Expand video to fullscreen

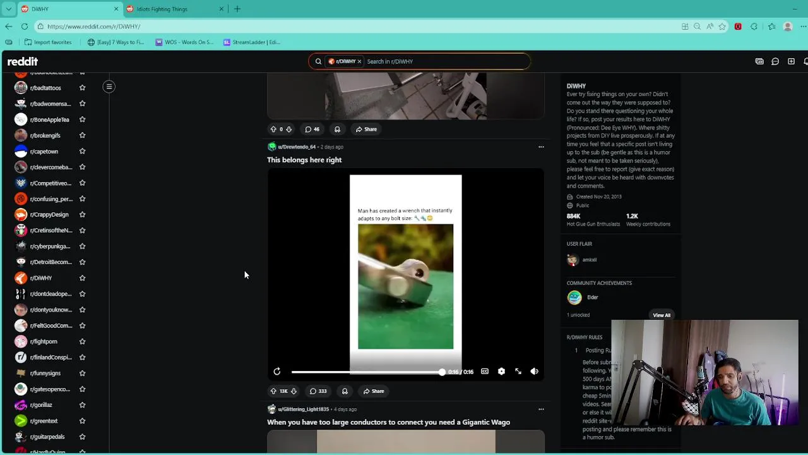(x=518, y=372)
